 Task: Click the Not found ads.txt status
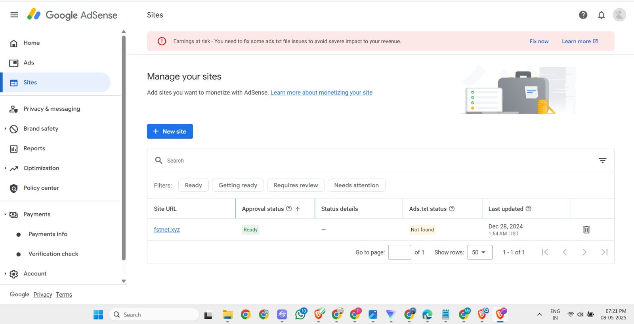[x=422, y=229]
